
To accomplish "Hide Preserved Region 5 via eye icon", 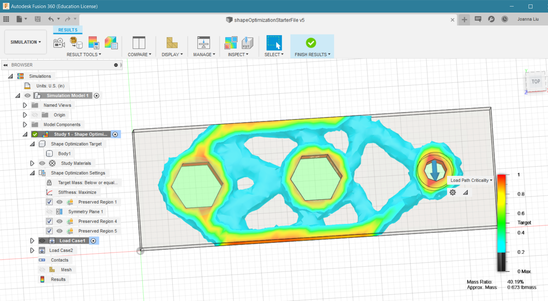I will 60,231.
